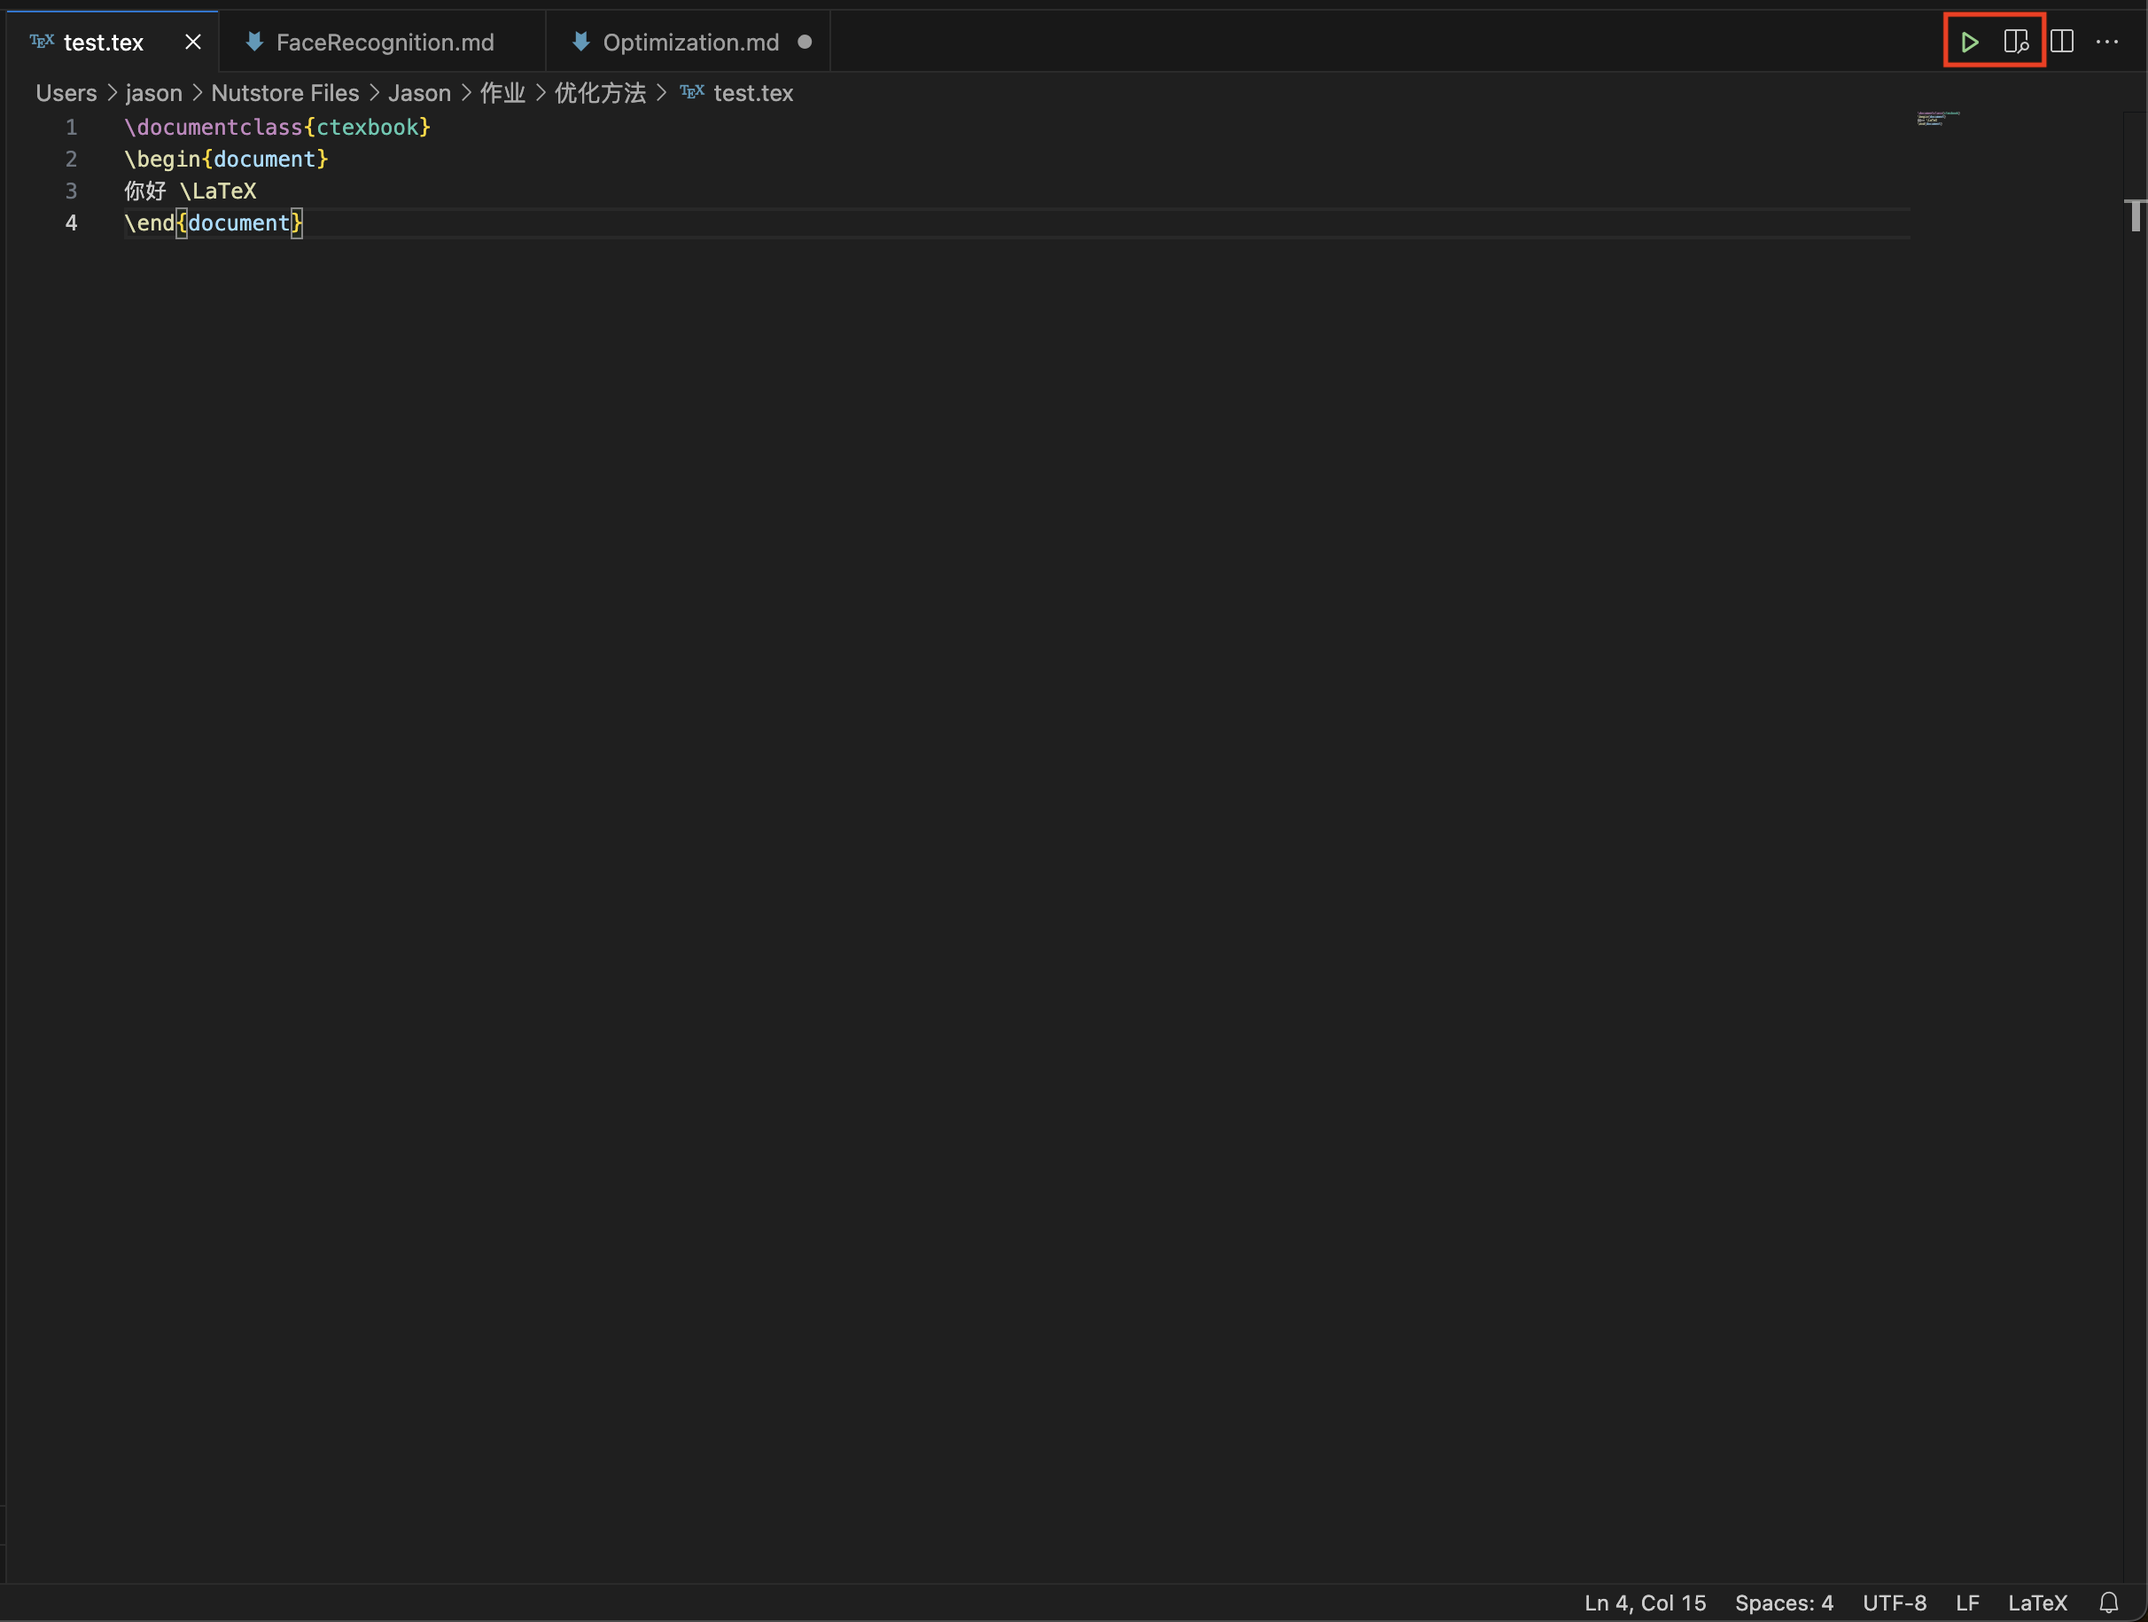Viewport: 2148px width, 1622px height.
Task: Click Spaces: 4 indentation setting
Action: click(x=1784, y=1603)
